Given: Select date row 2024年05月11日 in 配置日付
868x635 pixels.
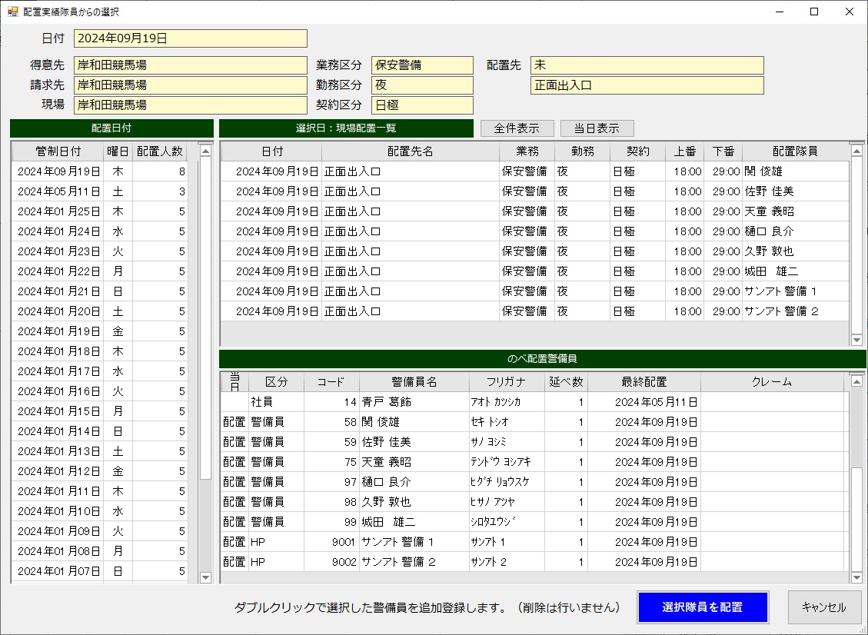Looking at the screenshot, I should pyautogui.click(x=100, y=191).
